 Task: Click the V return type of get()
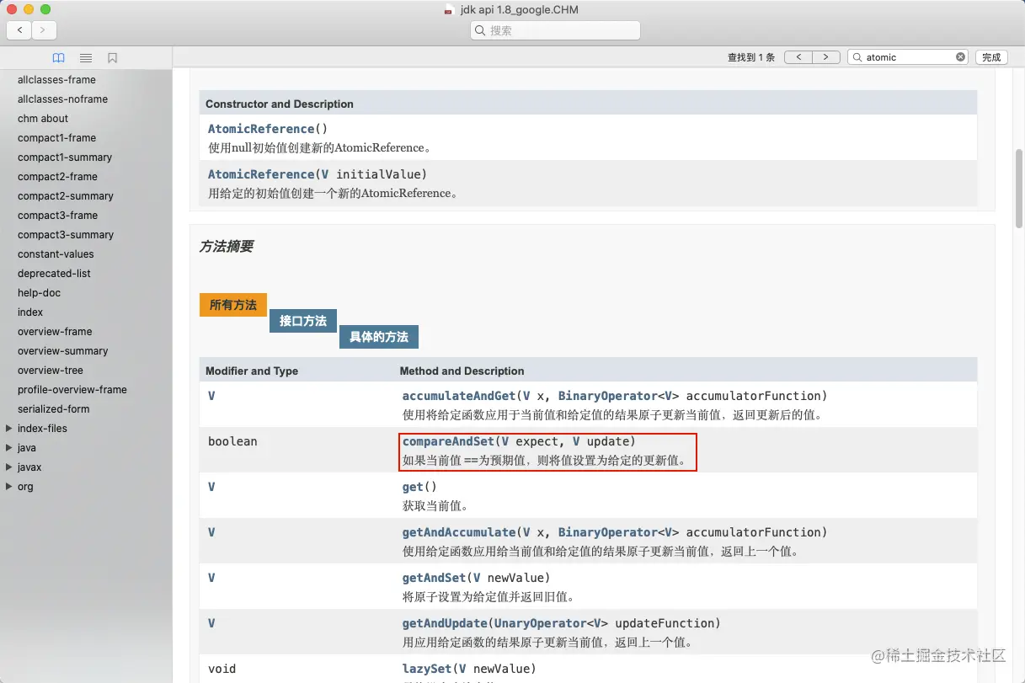tap(211, 487)
